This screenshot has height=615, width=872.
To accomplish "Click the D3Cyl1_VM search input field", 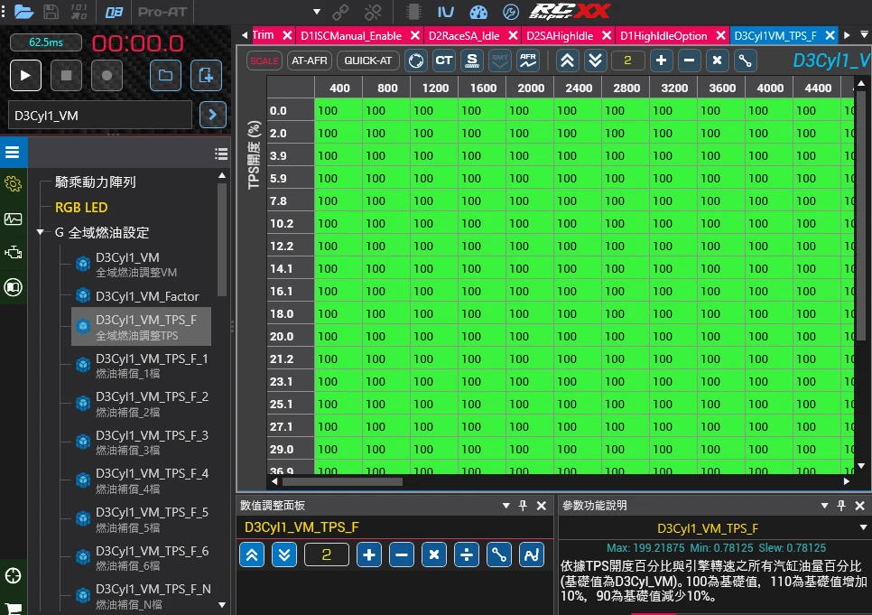I will coord(100,116).
